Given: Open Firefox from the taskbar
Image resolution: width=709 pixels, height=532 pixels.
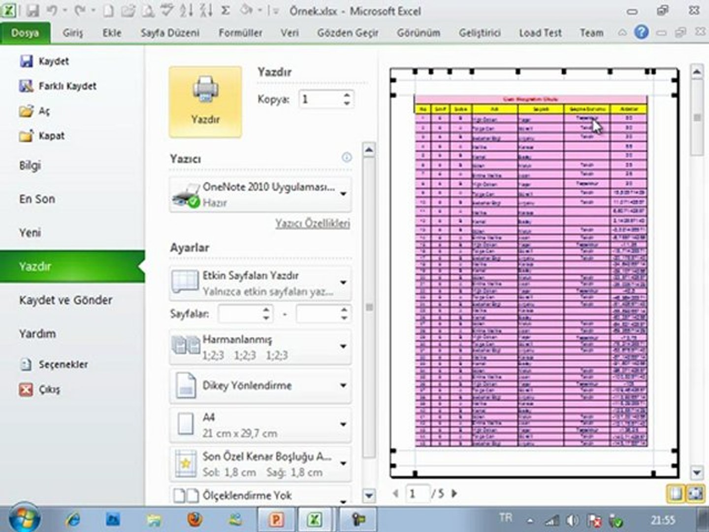Looking at the screenshot, I should coord(195,520).
